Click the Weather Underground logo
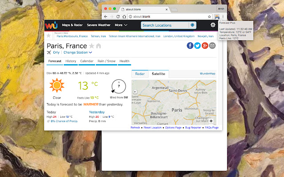 (x=51, y=25)
